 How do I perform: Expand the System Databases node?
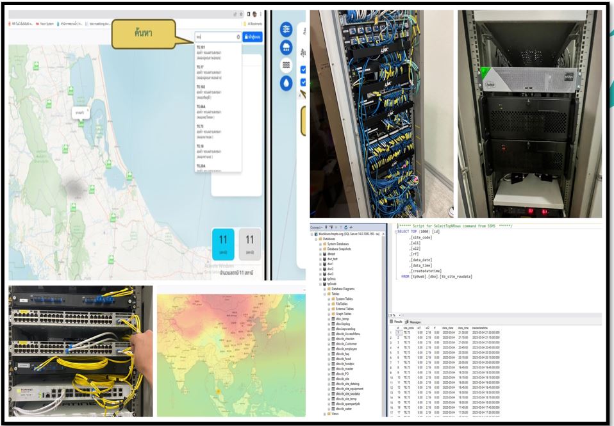coord(320,244)
